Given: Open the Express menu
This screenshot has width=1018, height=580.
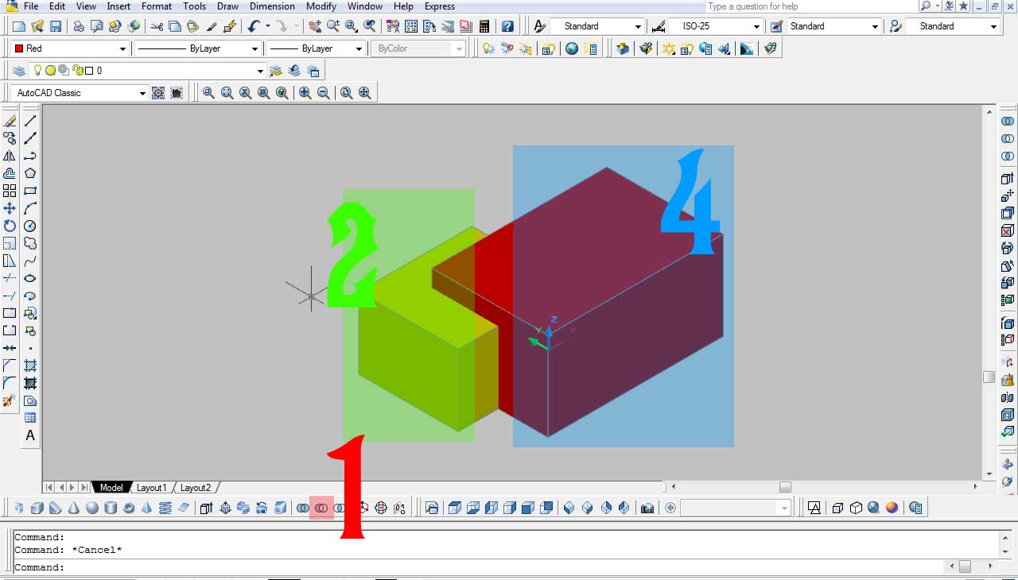Looking at the screenshot, I should [x=440, y=6].
